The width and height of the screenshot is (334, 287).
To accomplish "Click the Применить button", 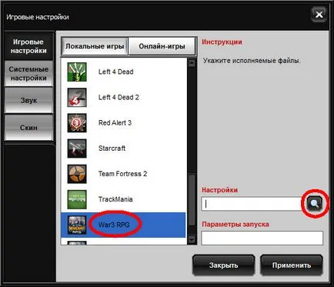I will click(292, 265).
